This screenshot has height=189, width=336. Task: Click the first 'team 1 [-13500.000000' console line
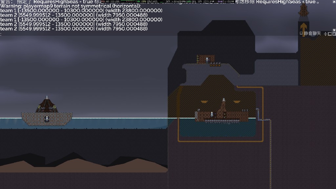(x=81, y=10)
